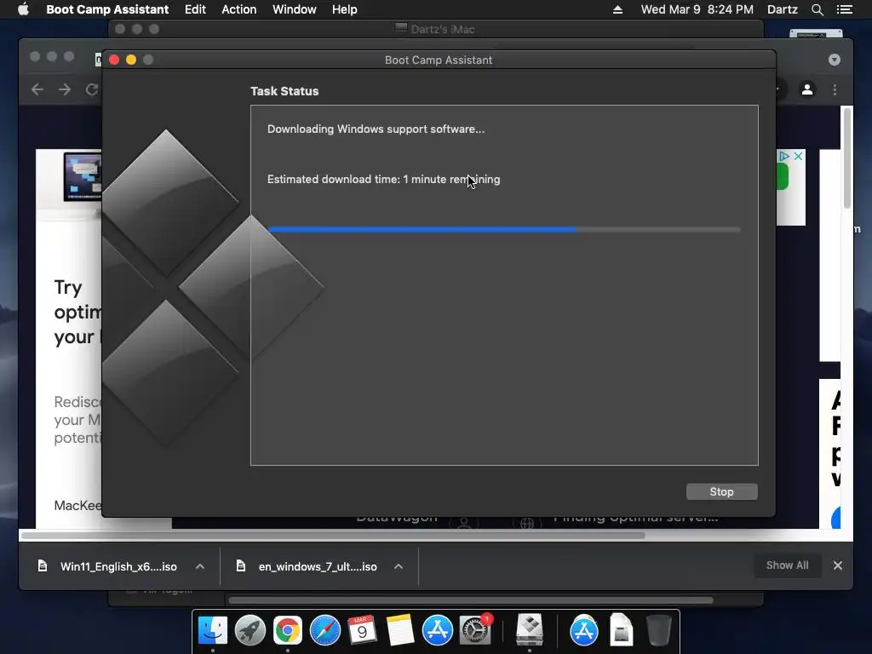Click the eject icon in menu bar
872x654 pixels.
click(x=617, y=9)
